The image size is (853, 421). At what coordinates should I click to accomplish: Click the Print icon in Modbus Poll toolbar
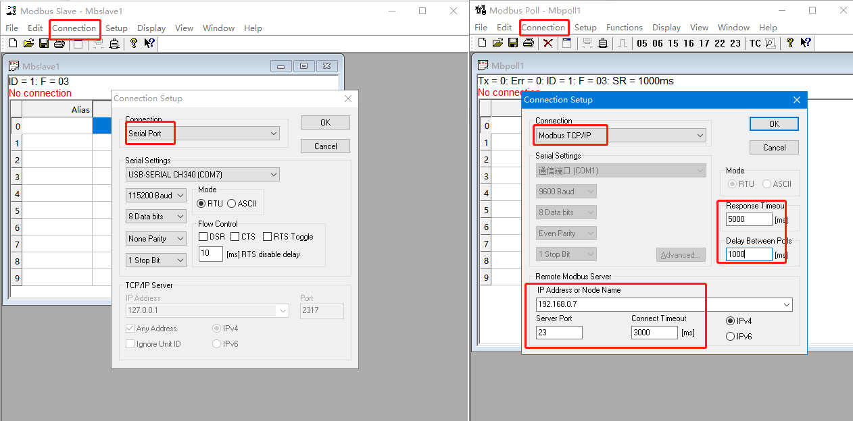tap(529, 43)
